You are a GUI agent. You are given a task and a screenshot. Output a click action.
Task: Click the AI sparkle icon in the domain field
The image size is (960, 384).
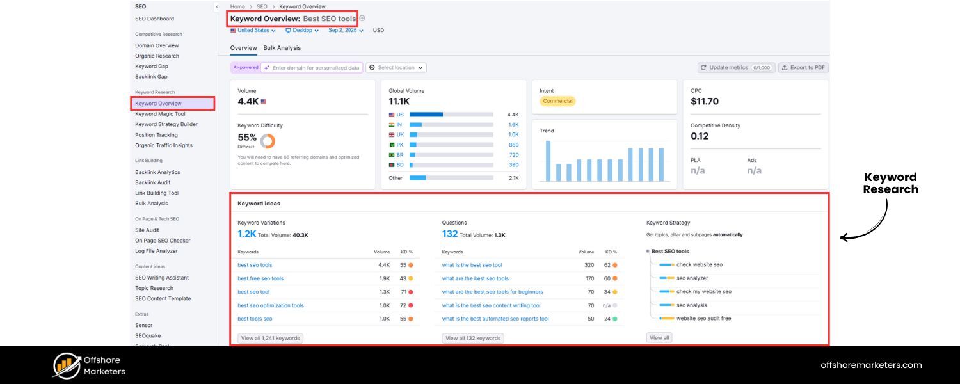266,67
